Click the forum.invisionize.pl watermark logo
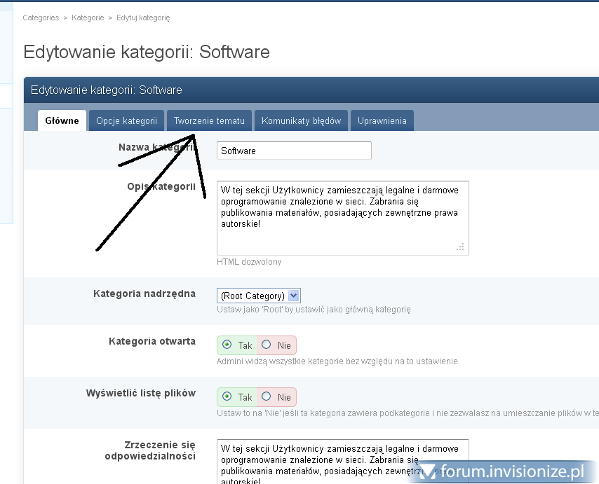Viewport: 599px width, 484px height. point(504,472)
